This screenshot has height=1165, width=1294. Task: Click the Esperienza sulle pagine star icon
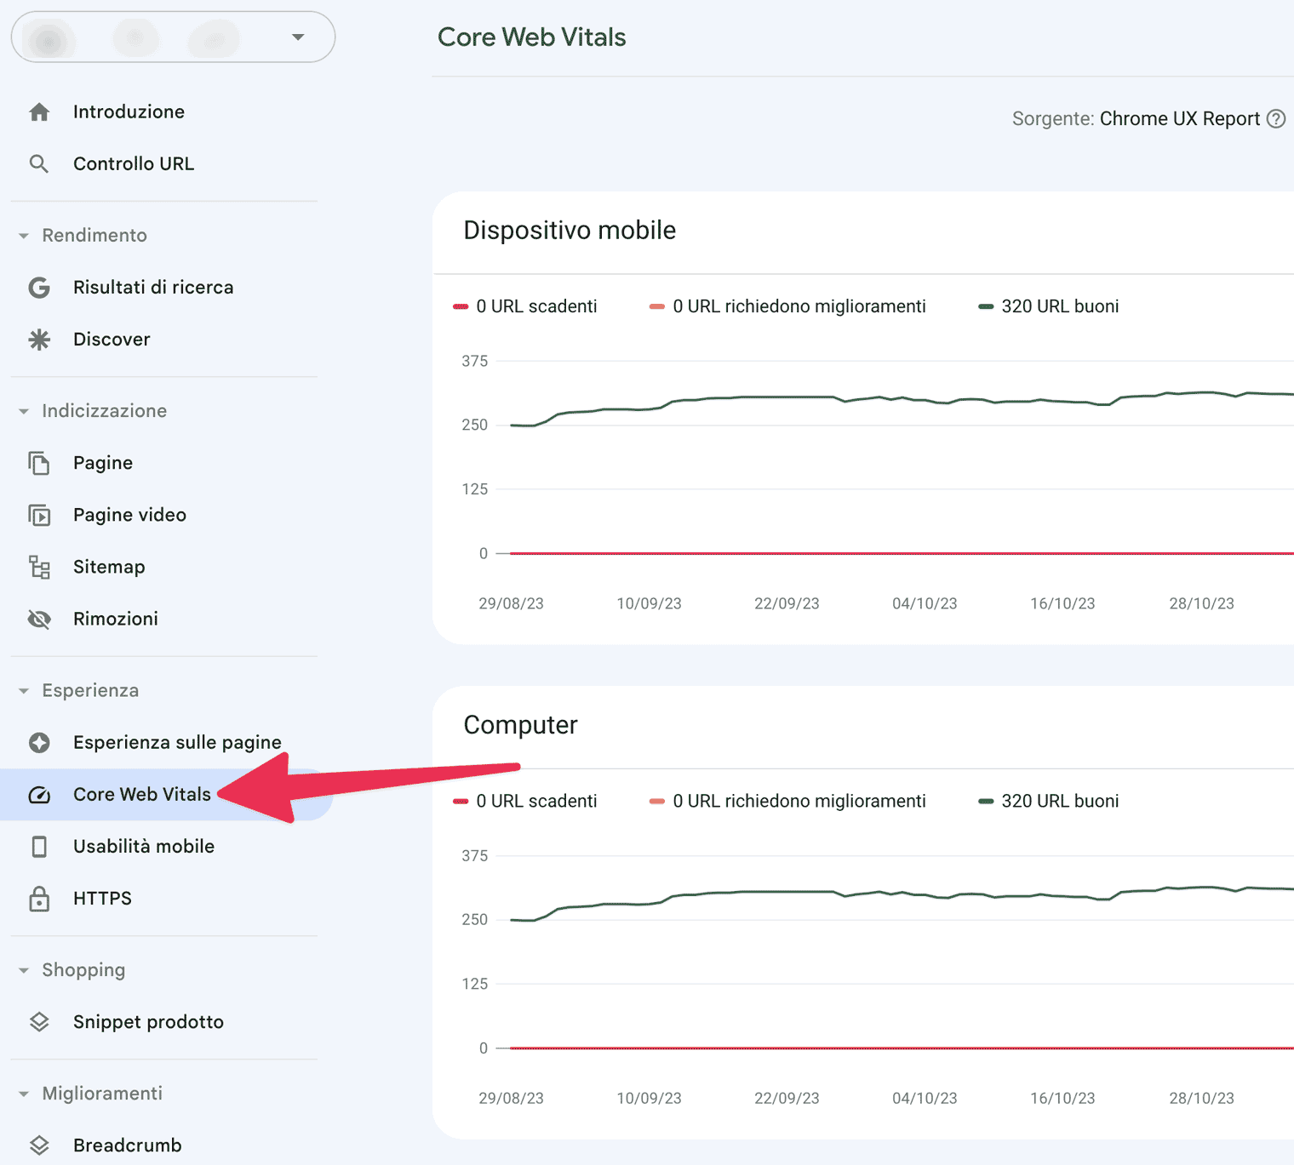[x=39, y=742]
